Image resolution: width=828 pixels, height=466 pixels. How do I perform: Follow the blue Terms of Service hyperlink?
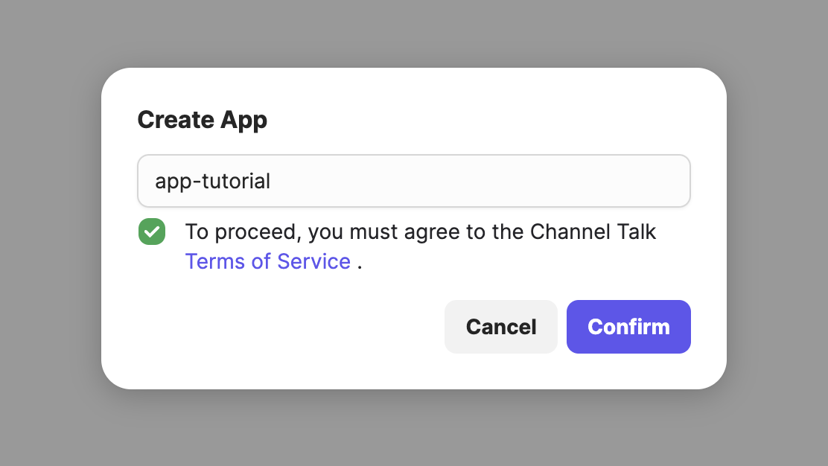[268, 261]
